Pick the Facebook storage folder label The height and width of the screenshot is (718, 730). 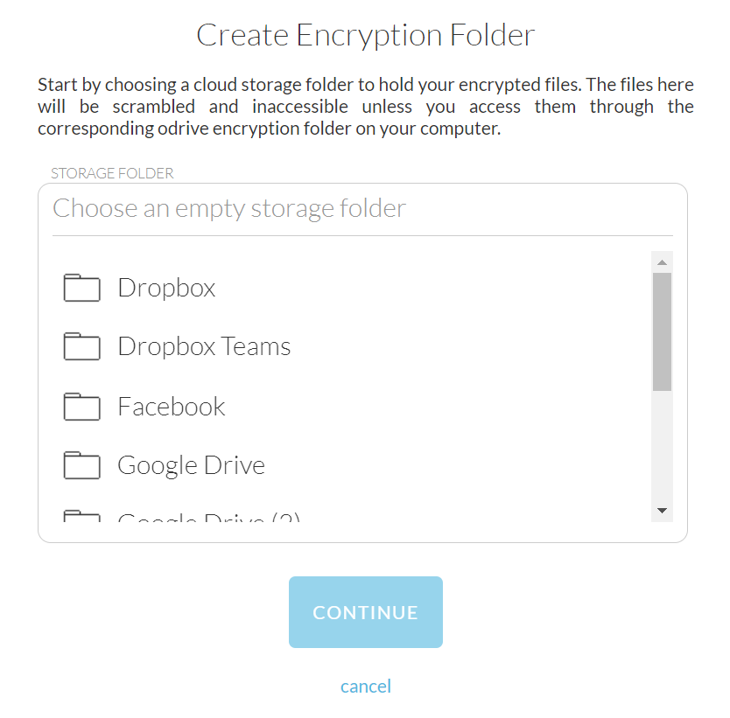click(172, 407)
